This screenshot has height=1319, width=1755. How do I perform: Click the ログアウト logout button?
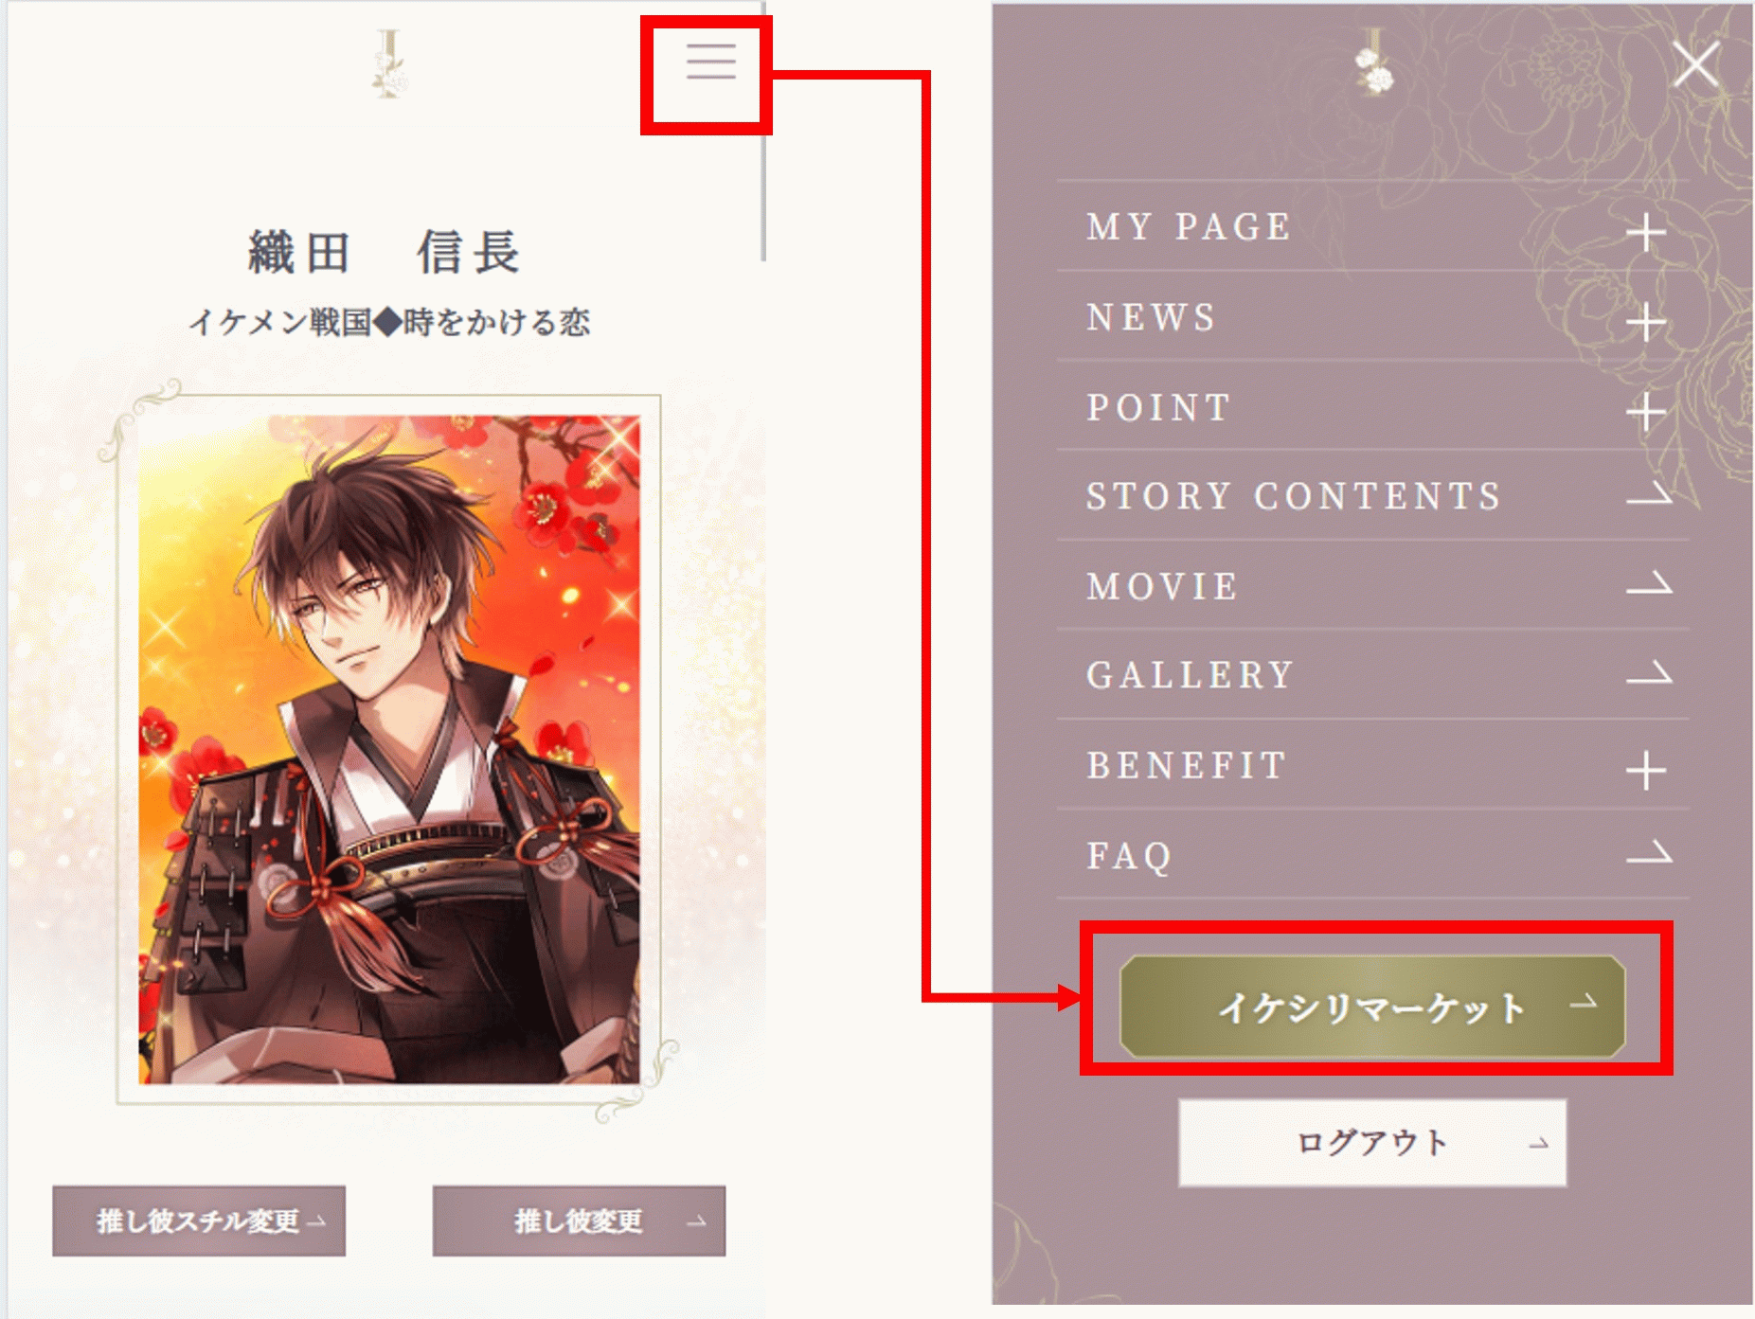1372,1143
